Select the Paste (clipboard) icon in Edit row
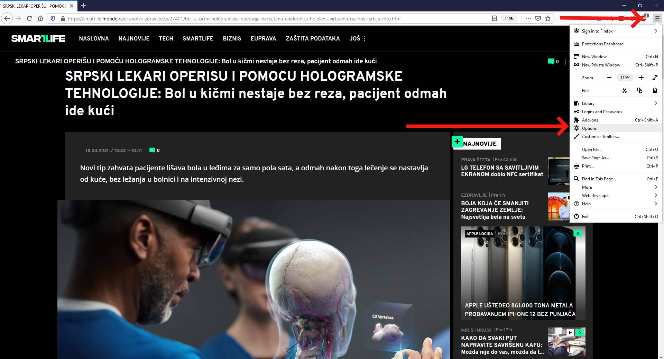 click(655, 90)
